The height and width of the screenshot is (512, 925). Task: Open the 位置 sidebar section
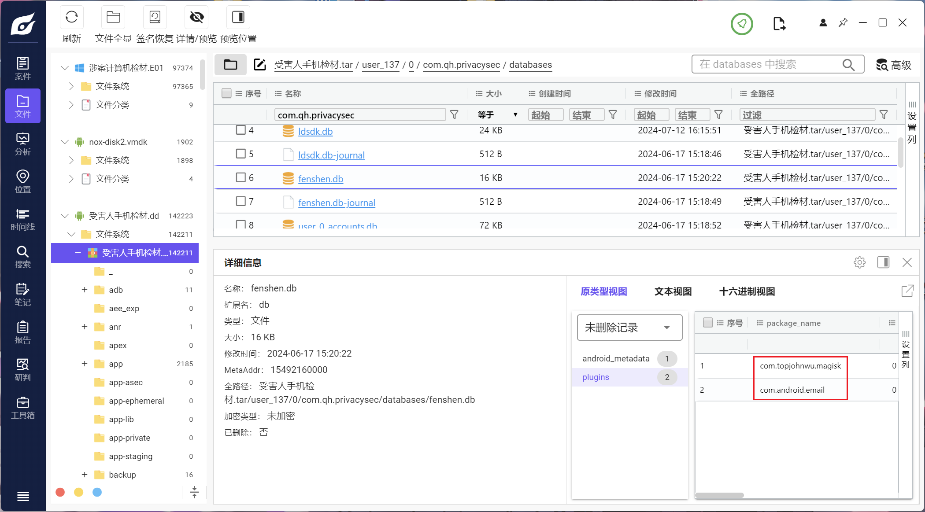pyautogui.click(x=23, y=181)
